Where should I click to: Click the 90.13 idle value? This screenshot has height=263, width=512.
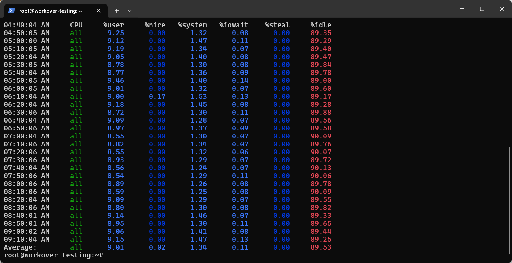point(321,168)
